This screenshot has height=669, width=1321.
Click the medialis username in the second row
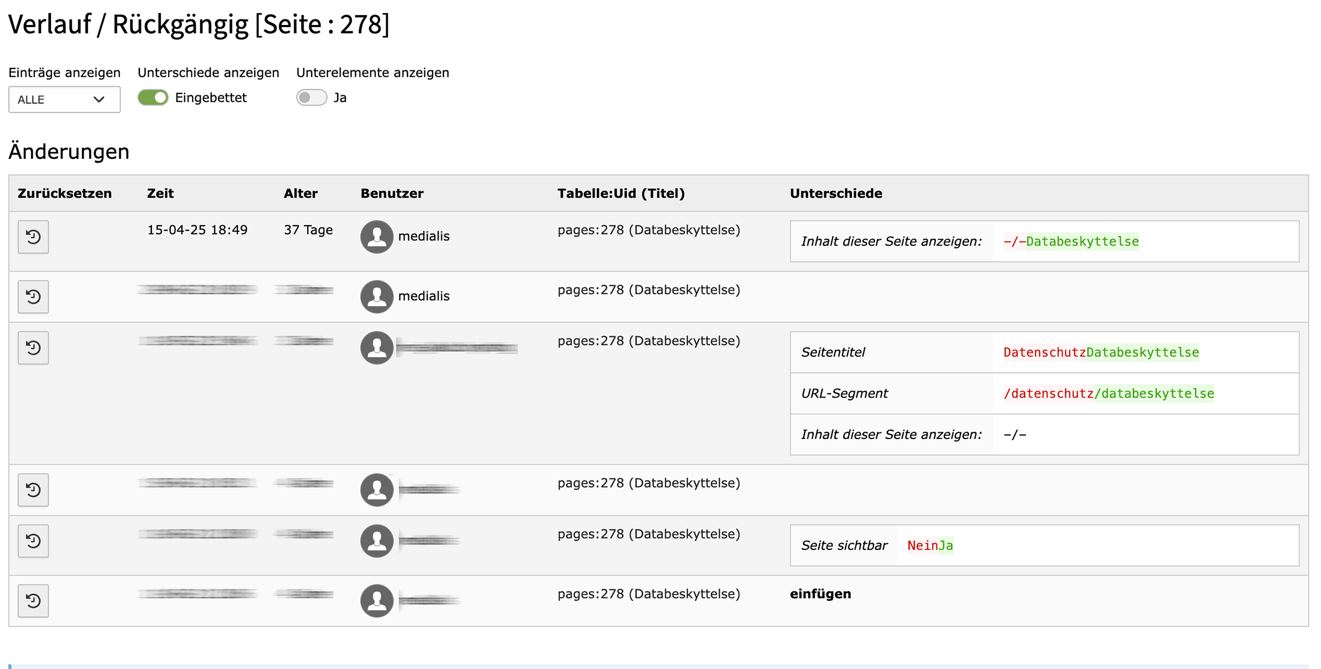coord(424,296)
